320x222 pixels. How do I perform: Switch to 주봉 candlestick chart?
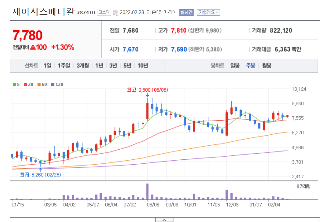tap(251, 66)
